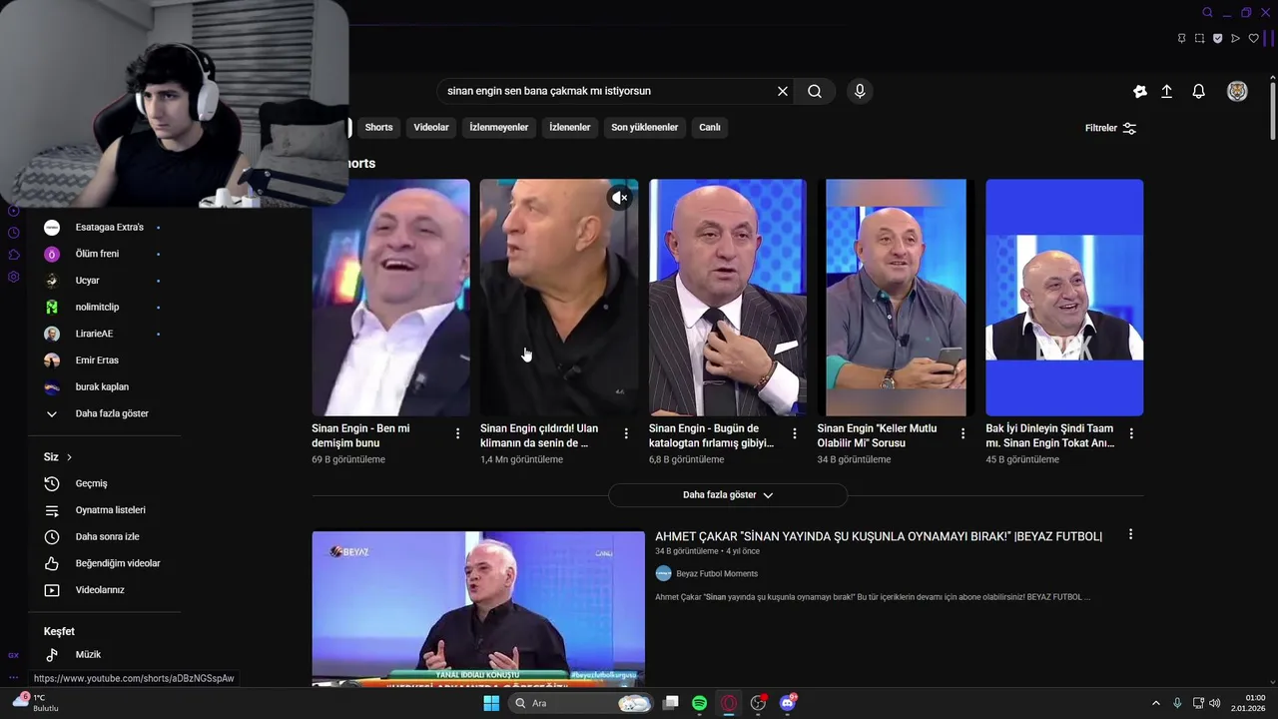Bookmark page with the heart icon
This screenshot has width=1278, height=719.
[x=1254, y=38]
